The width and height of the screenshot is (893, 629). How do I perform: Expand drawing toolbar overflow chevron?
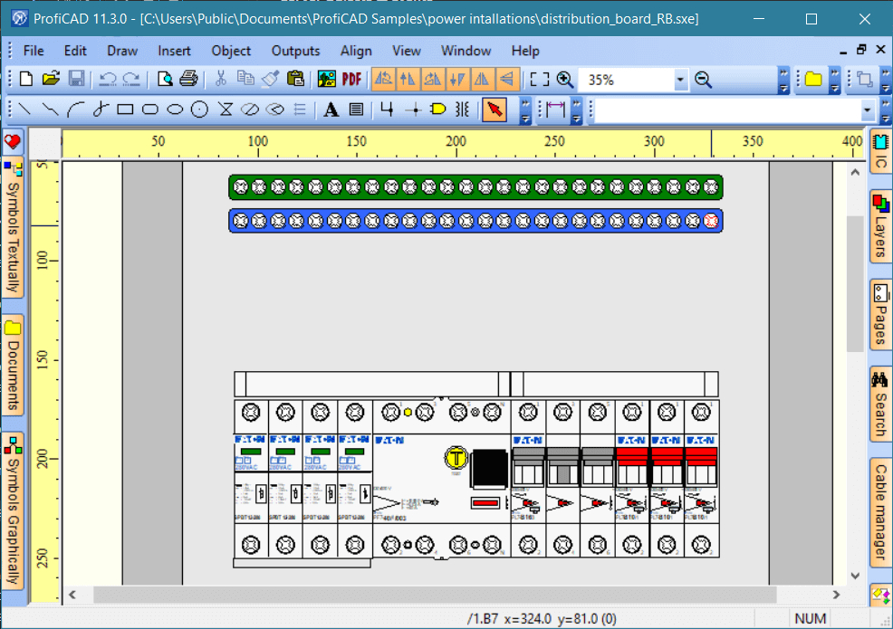tap(525, 110)
